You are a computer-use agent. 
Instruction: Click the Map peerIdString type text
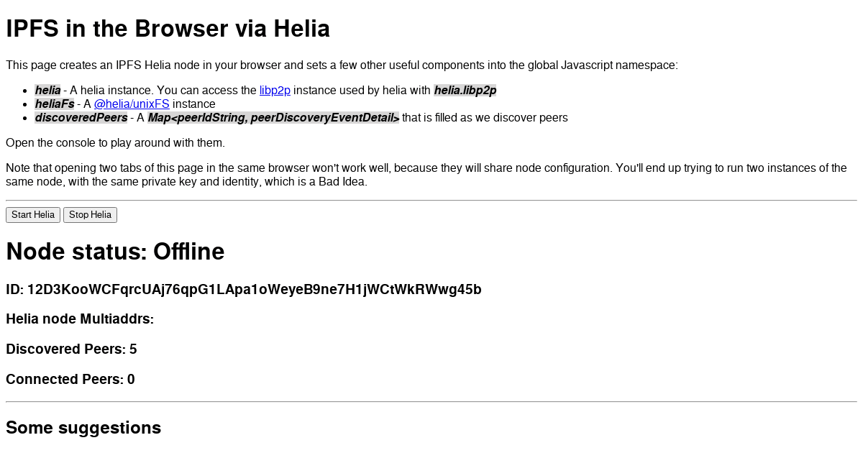[273, 117]
